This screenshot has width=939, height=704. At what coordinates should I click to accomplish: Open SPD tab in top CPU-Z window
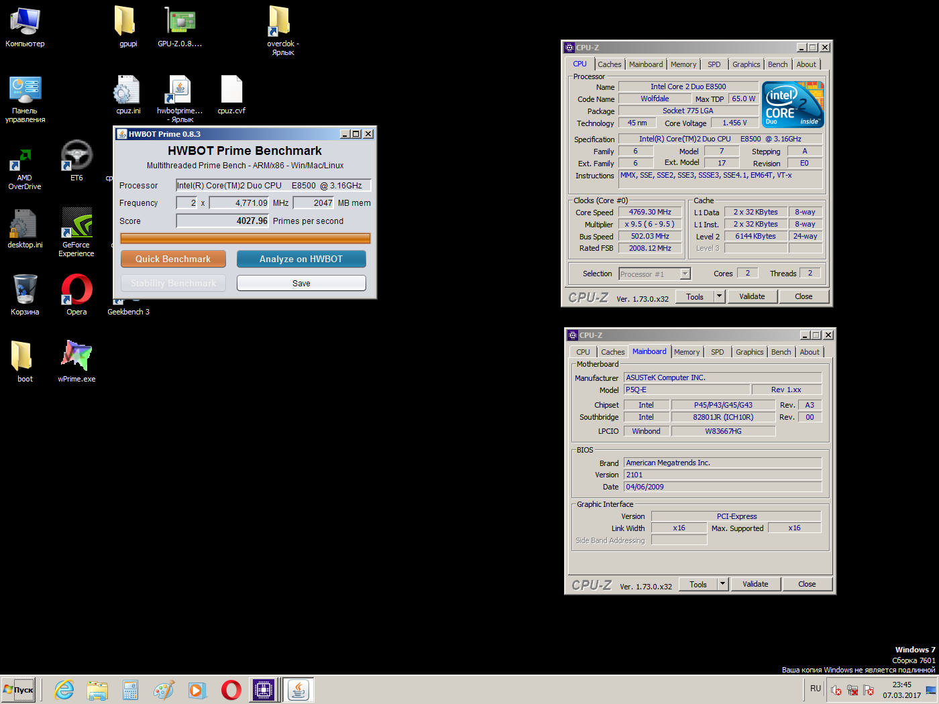[x=714, y=64]
